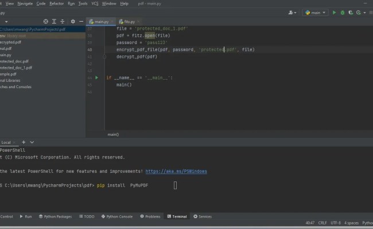373x229 pixels.
Task: Open terminal sessions dropdown chevron
Action: point(32,142)
